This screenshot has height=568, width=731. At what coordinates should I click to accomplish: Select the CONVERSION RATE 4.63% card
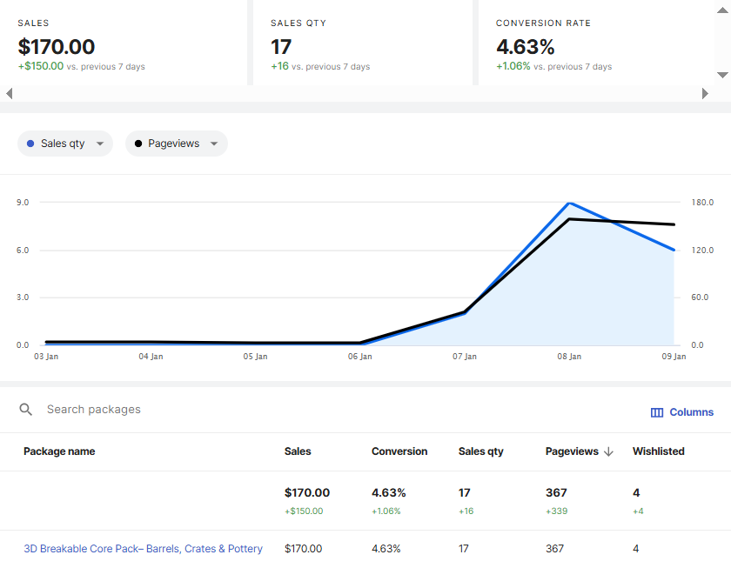(x=596, y=43)
